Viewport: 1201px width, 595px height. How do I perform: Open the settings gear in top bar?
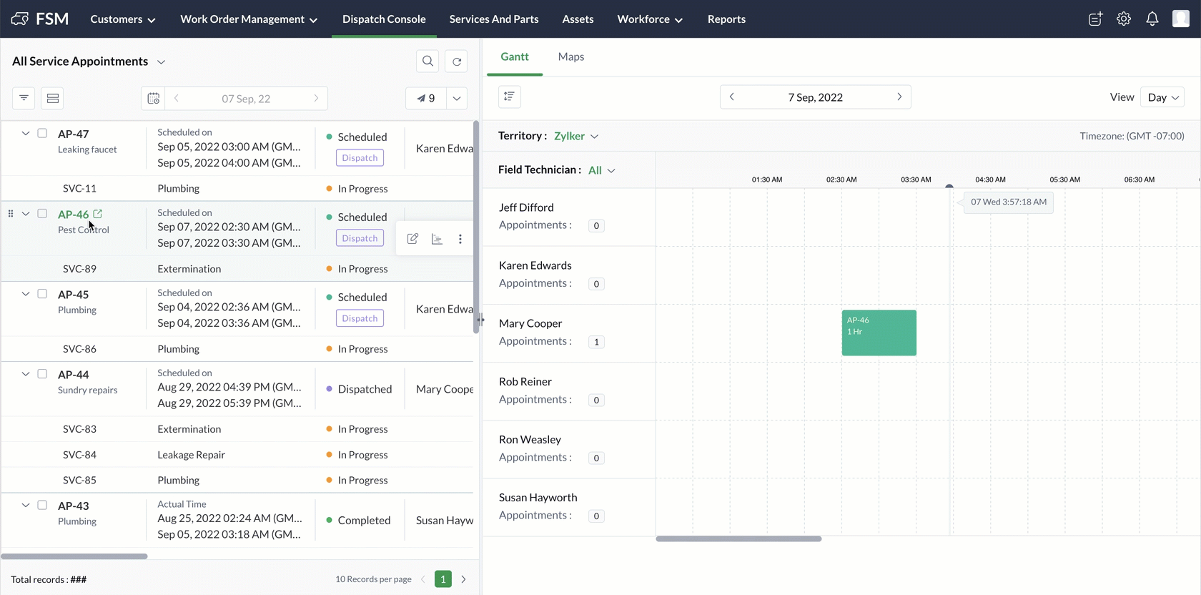click(1124, 19)
